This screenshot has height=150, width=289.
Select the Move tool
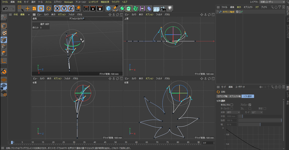point(27,9)
